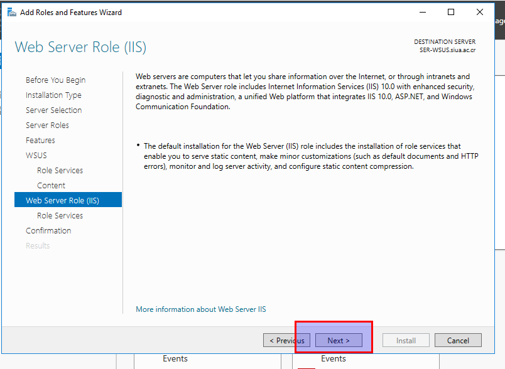Close the Add Roles and Features Wizard
The height and width of the screenshot is (369, 505).
[479, 12]
